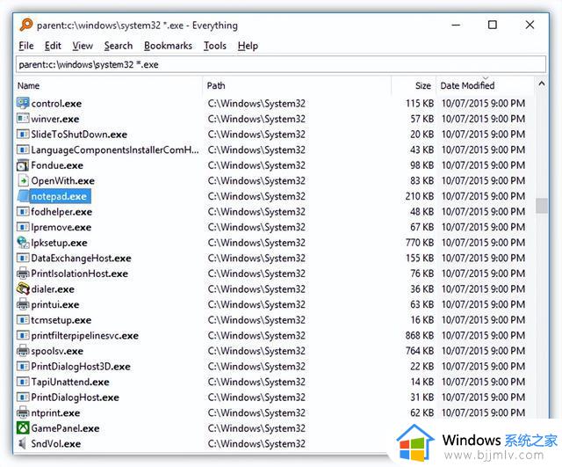Click the PrintIsolationHost.exe printer icon
This screenshot has height=467, width=562.
(23, 274)
